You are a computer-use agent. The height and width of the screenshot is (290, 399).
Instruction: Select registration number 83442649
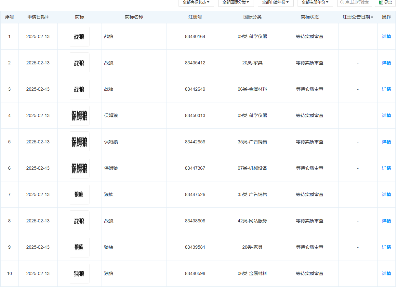195,89
